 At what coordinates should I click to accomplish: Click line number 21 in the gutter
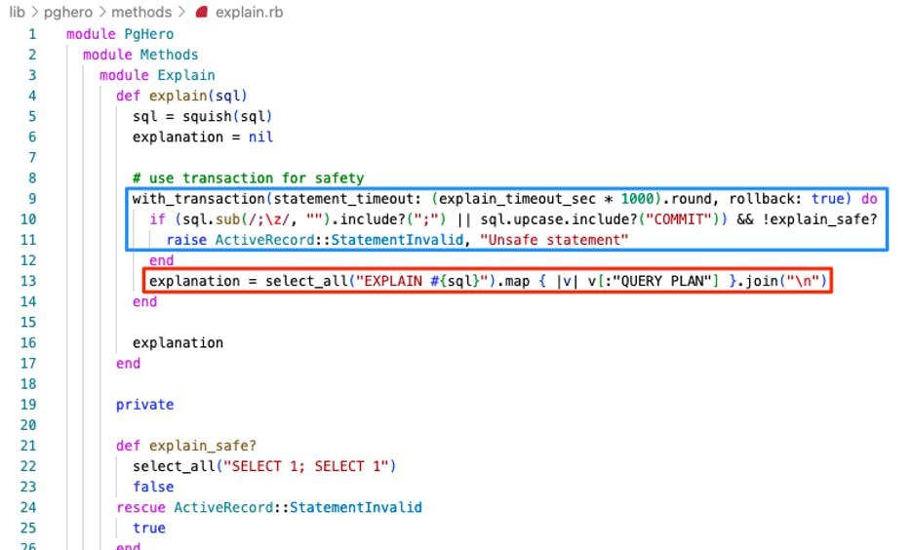[28, 446]
